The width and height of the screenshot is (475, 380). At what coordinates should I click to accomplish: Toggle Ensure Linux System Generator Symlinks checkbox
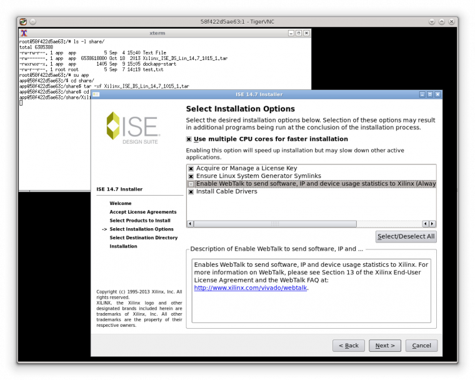(x=191, y=176)
